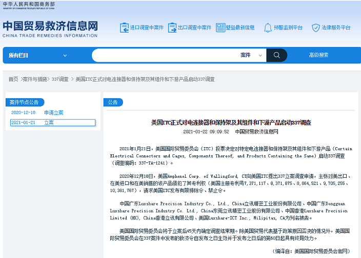Select 2020-12-18 申请立案 node
Screen dimensions: 361x258
[37, 112]
